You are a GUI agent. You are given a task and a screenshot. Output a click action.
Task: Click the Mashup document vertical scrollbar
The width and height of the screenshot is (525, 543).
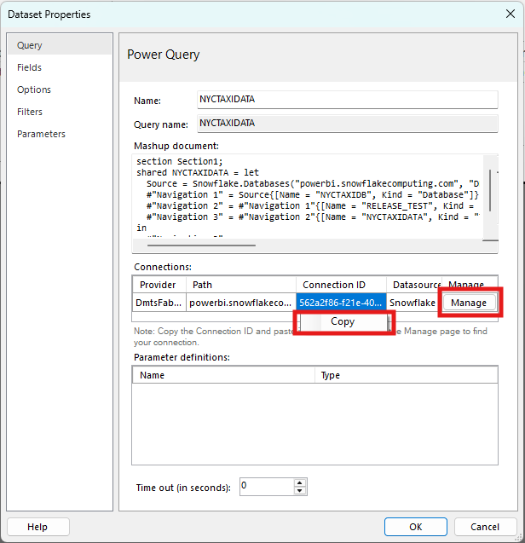click(490, 190)
